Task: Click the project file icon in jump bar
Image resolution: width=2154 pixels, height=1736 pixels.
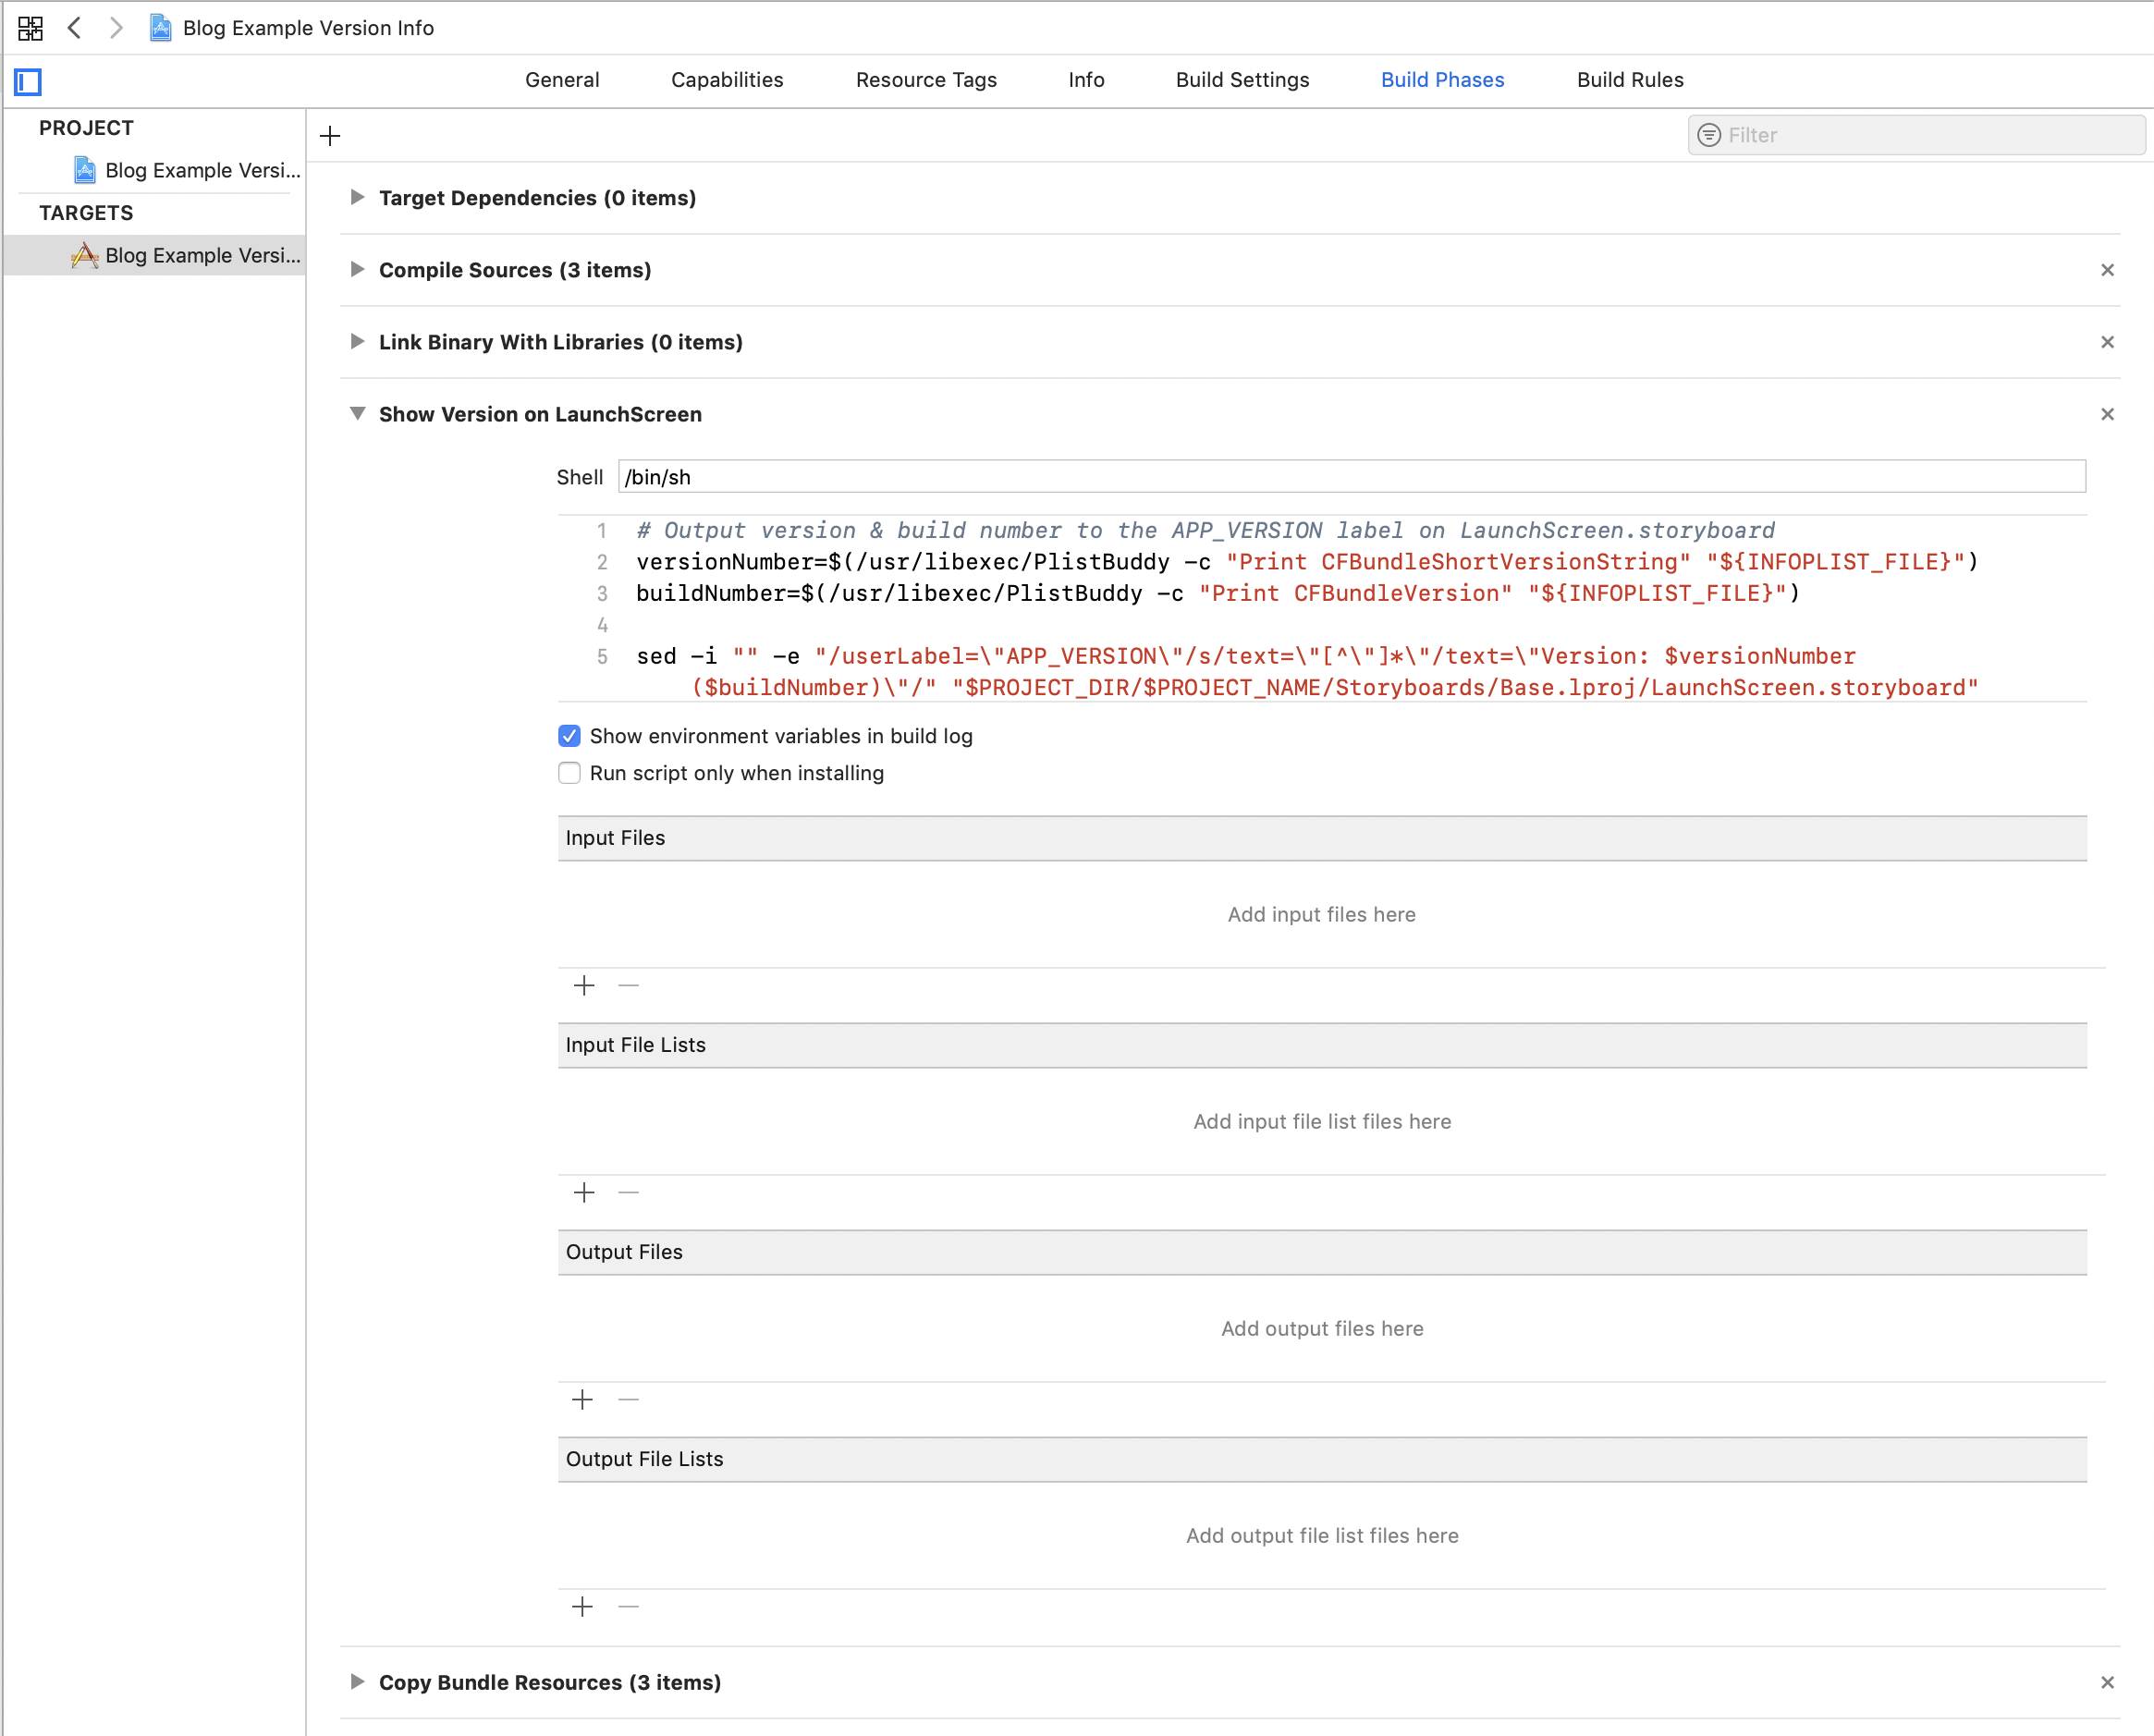Action: pyautogui.click(x=160, y=28)
